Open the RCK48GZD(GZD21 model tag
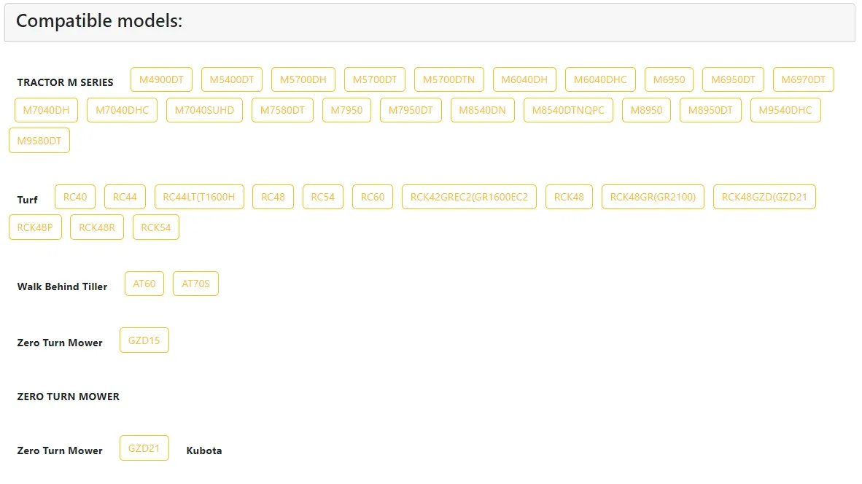This screenshot has height=484, width=862. pyautogui.click(x=764, y=197)
